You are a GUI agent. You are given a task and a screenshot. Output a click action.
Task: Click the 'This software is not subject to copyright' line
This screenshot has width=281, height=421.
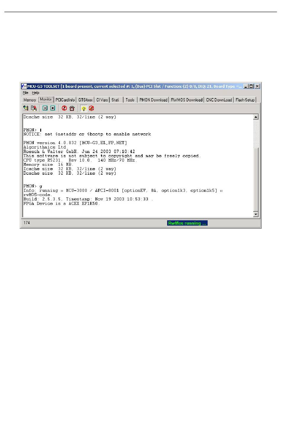[112, 156]
